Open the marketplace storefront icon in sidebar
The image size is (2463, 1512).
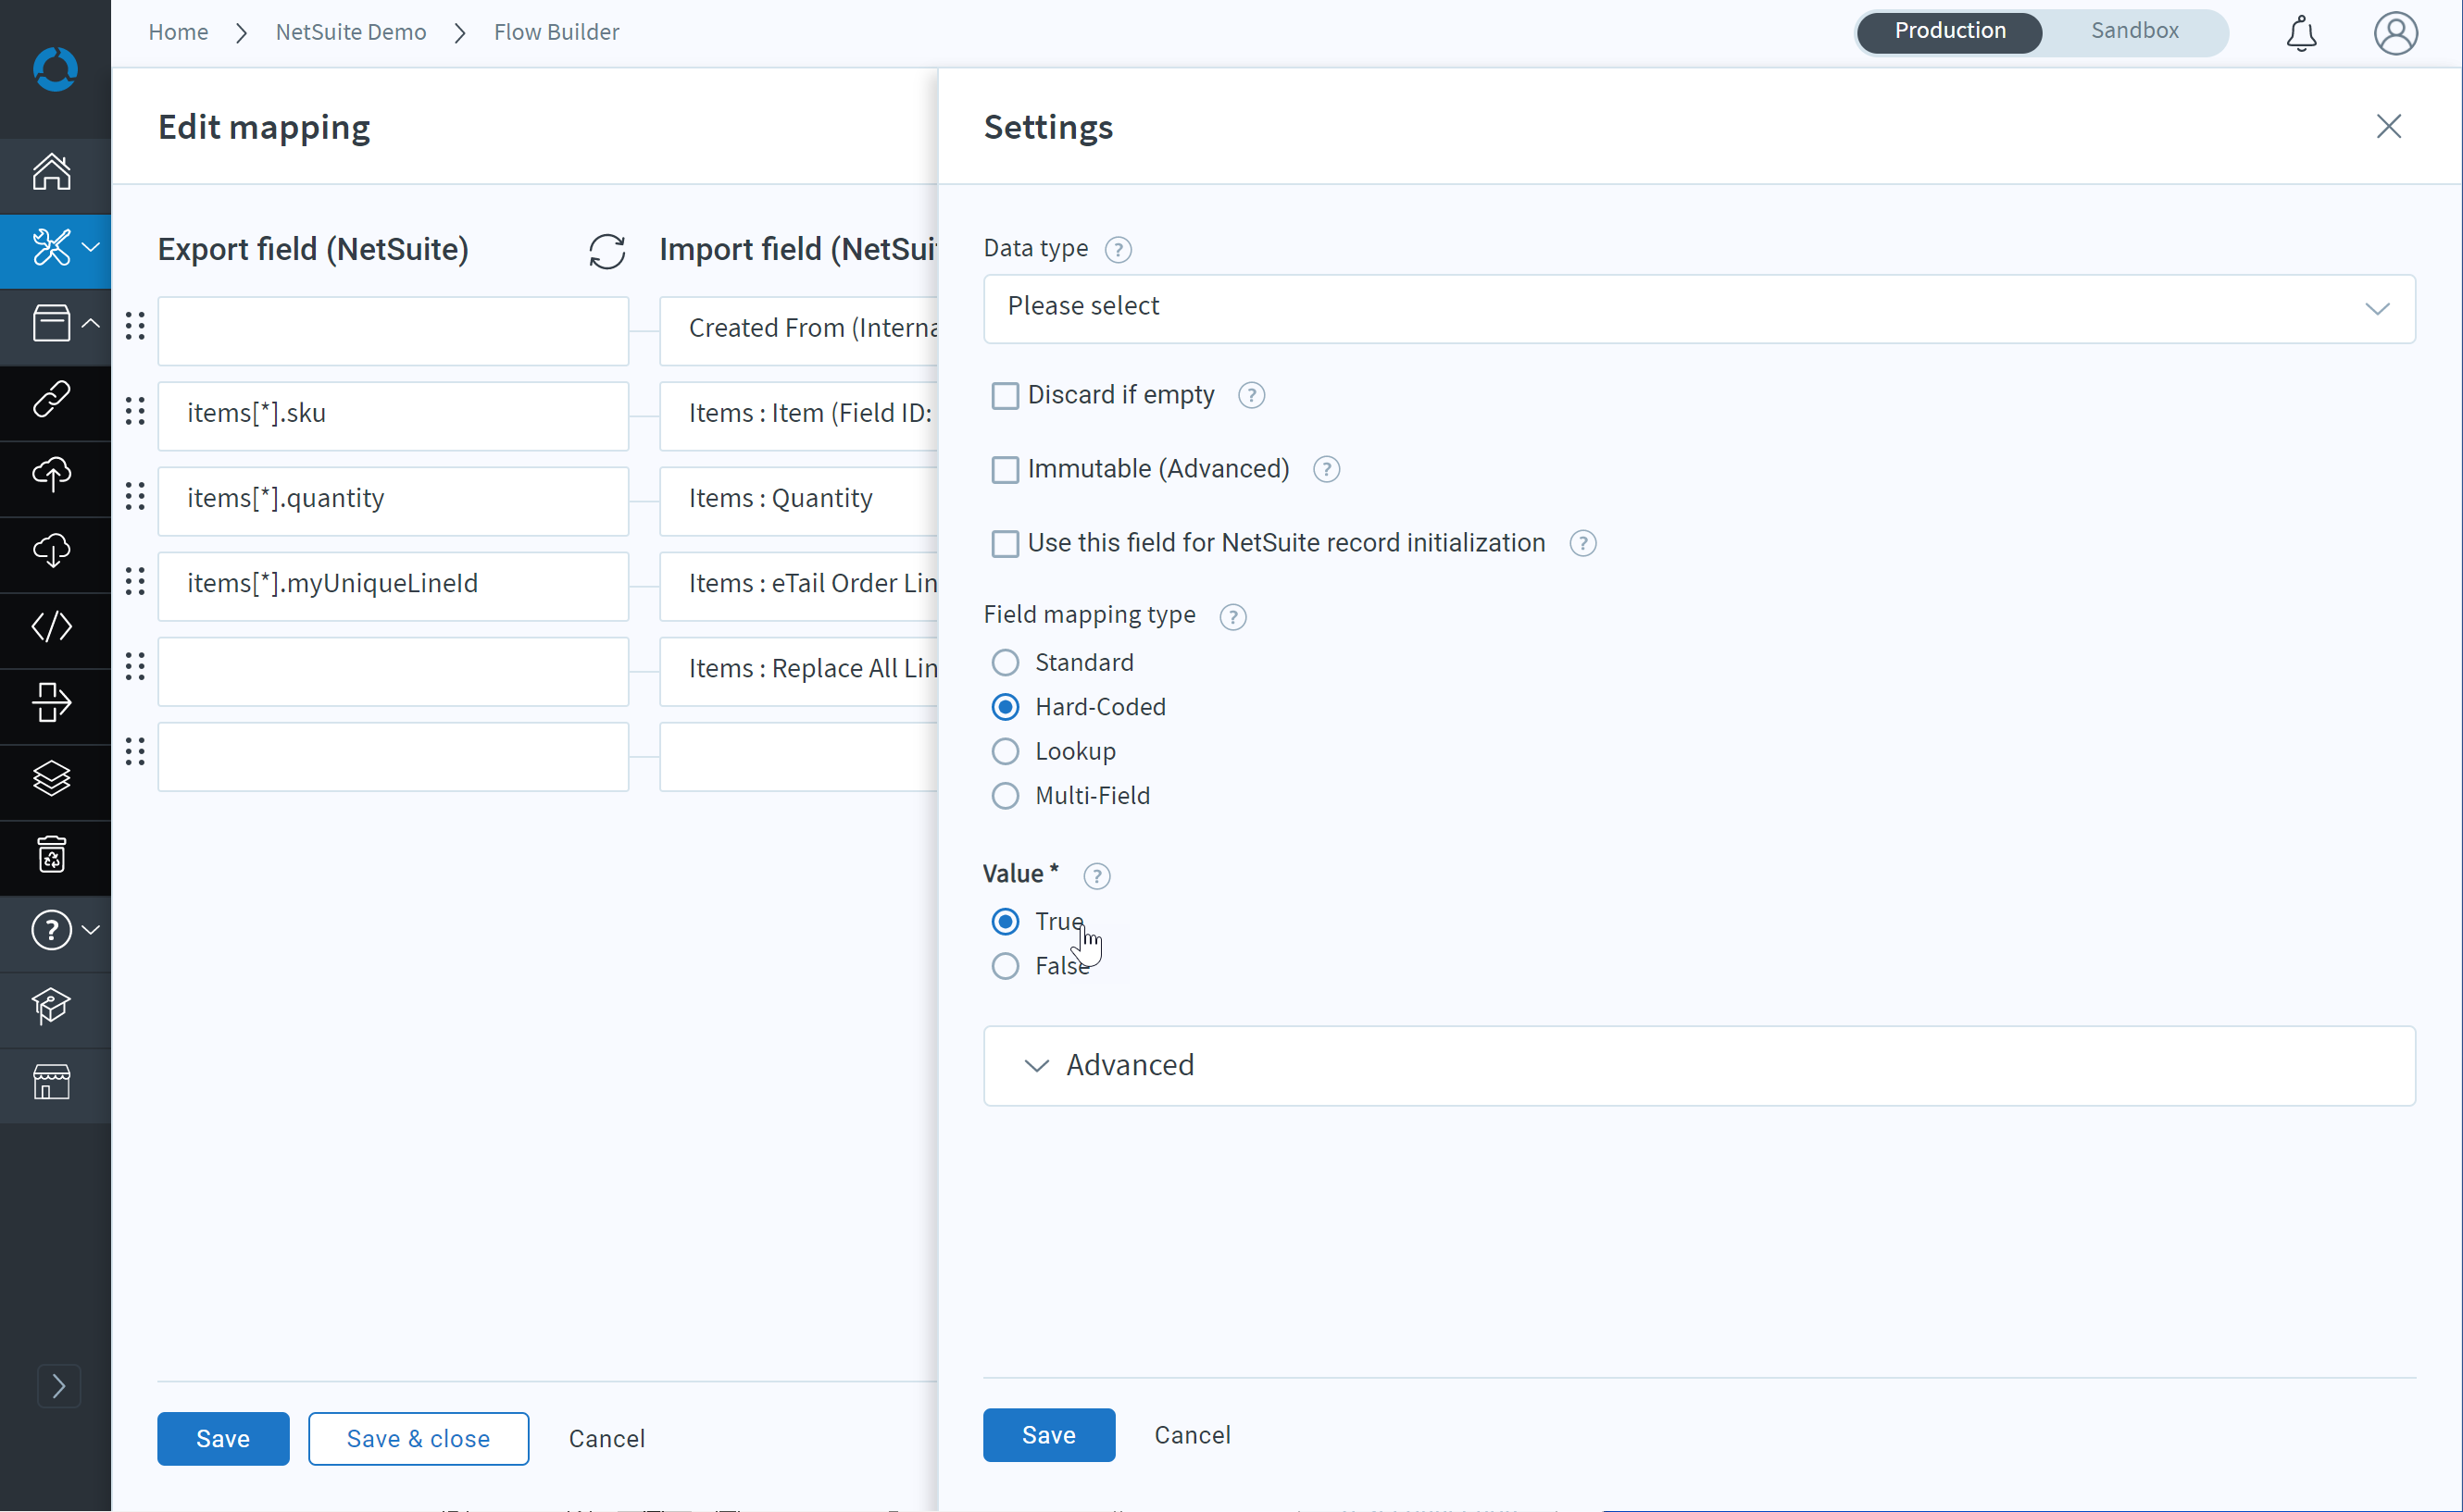coord(52,1082)
